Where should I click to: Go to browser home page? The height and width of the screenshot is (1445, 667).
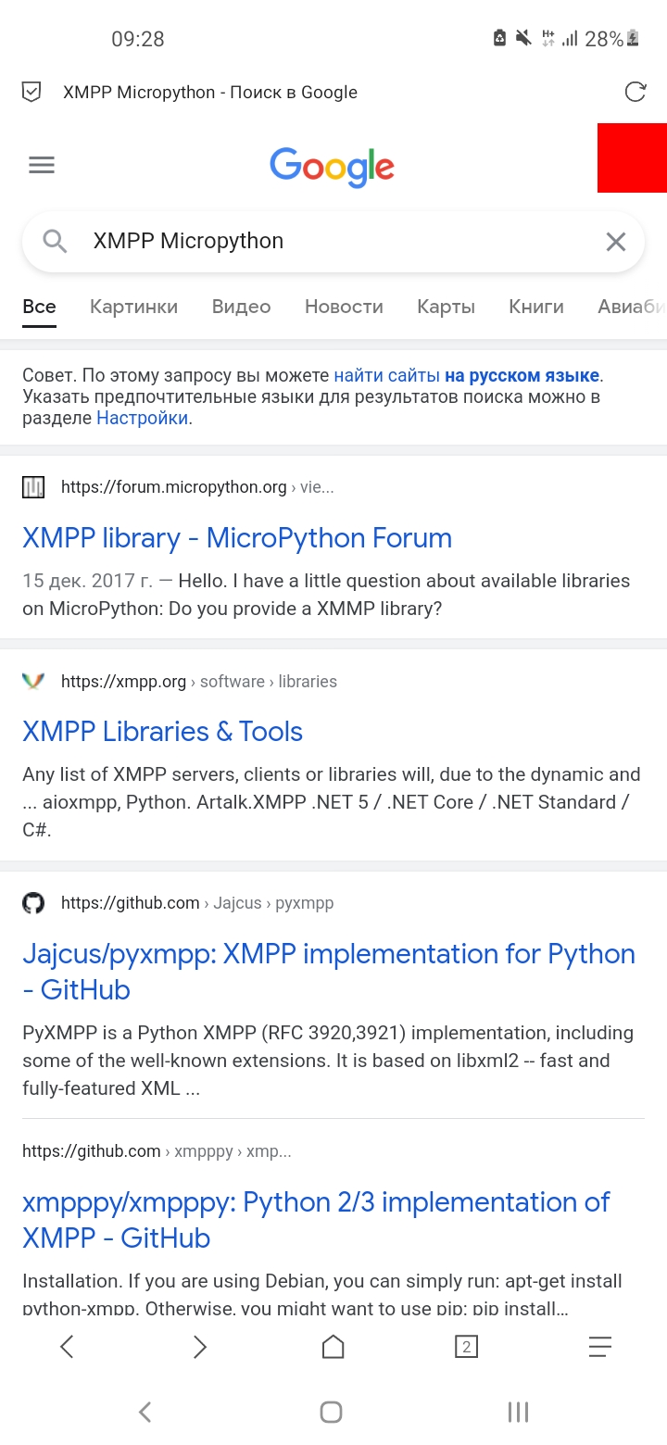coord(333,1347)
